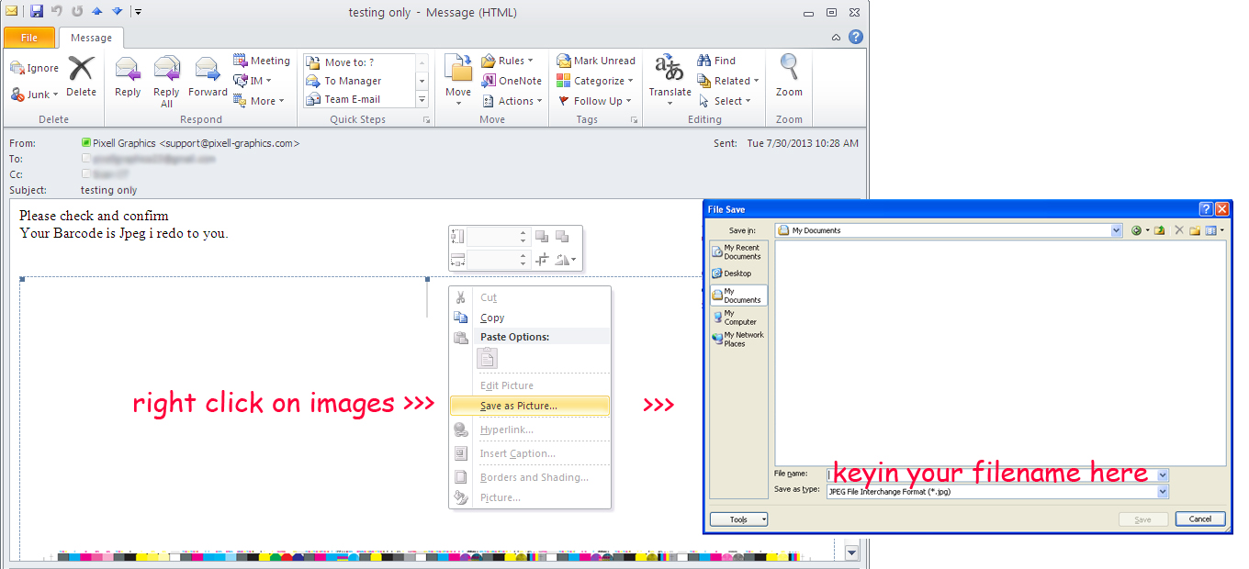Open the Tools dropdown in File Save

point(738,519)
